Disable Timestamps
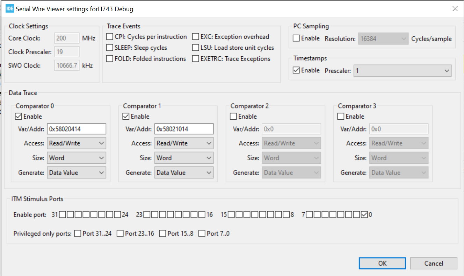Image resolution: width=464 pixels, height=276 pixels. click(x=296, y=70)
